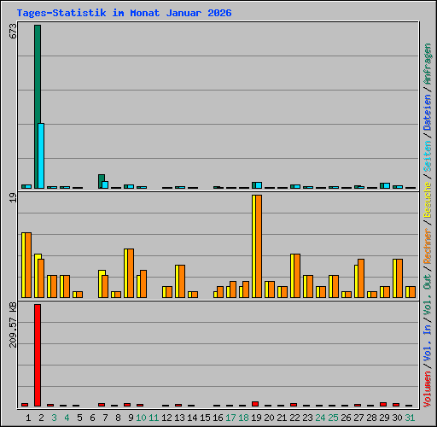Click day label 28 on the axis
The height and width of the screenshot is (427, 437).
tap(371, 418)
